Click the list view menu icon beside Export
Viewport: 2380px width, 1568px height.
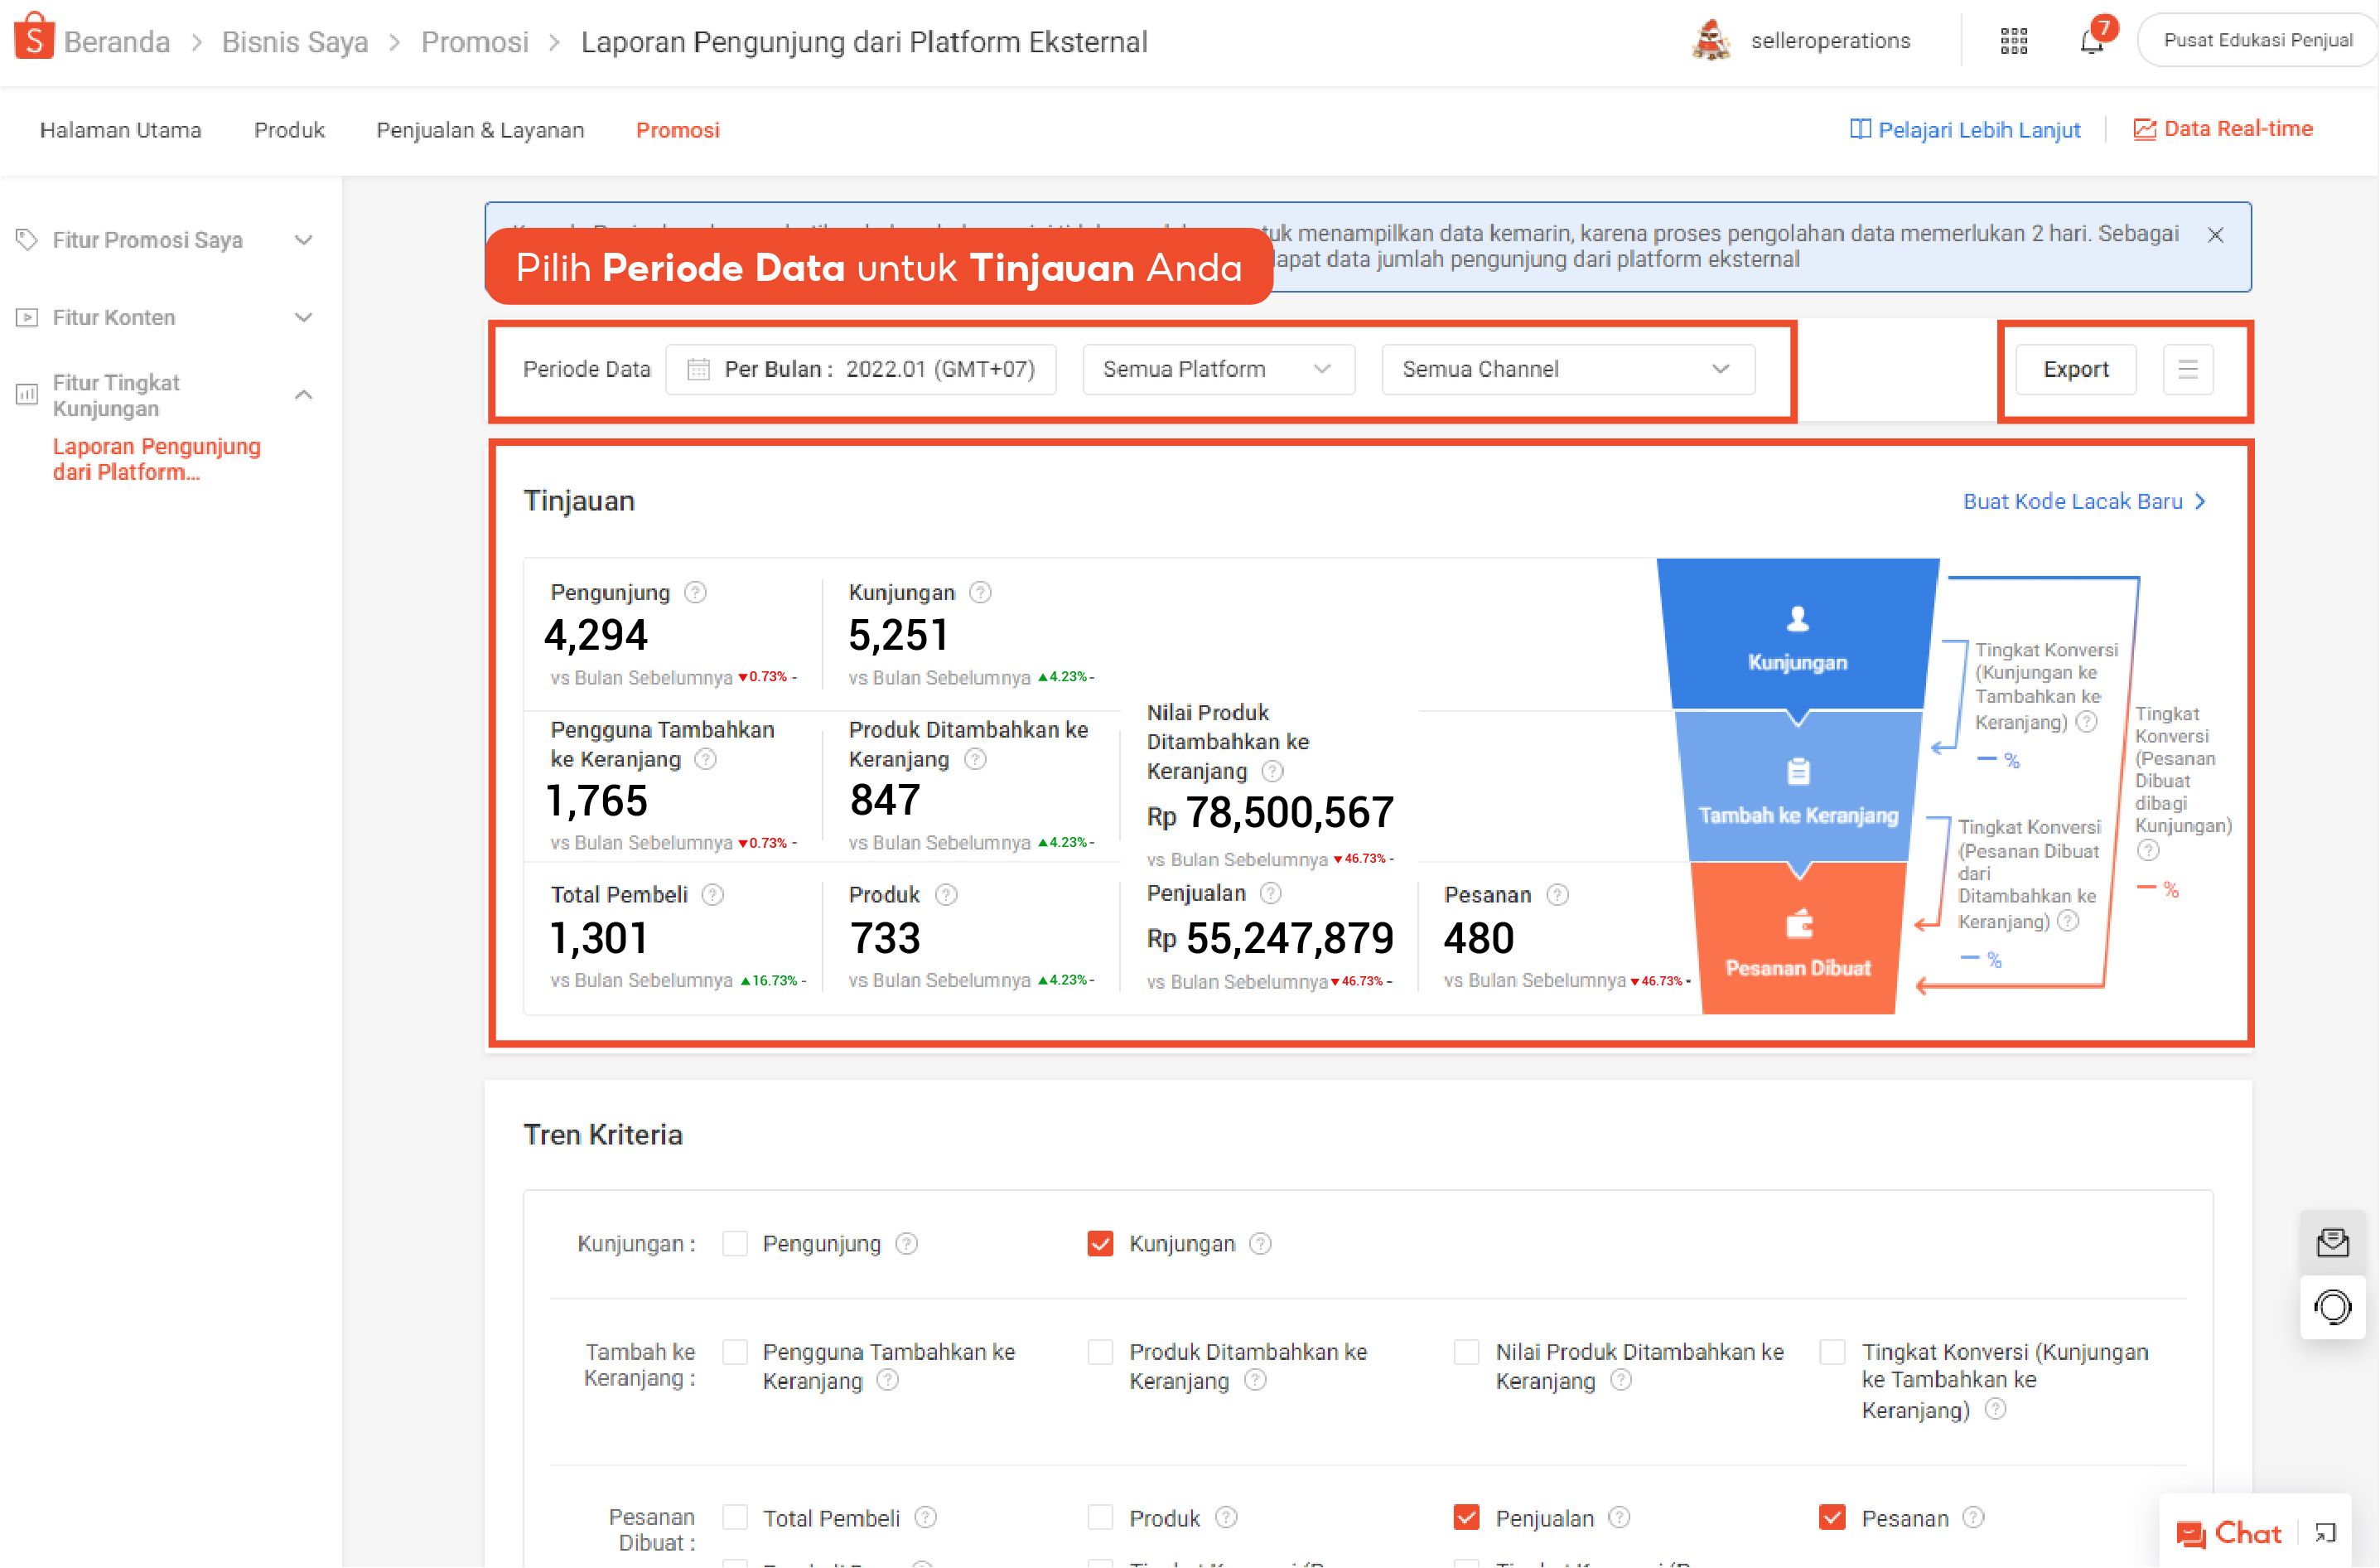pyautogui.click(x=2187, y=370)
